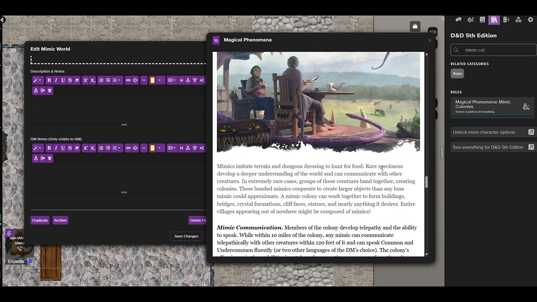Open the Art Library sidebar tab

(x=470, y=20)
